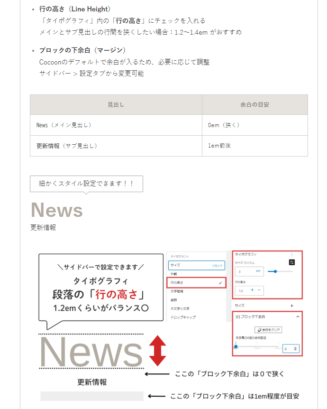327x409 pixels.
Task: Click the 1.2emくらいがバランス〇 text
Action: pyautogui.click(x=101, y=308)
